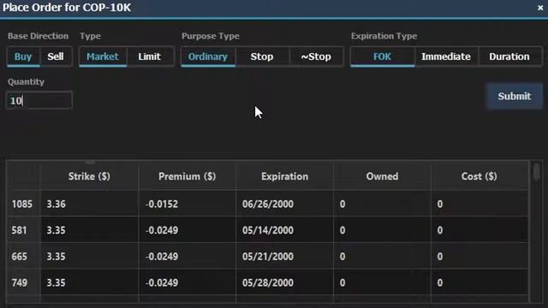548x308 pixels.
Task: Click premium cell in row 749
Action: point(187,282)
